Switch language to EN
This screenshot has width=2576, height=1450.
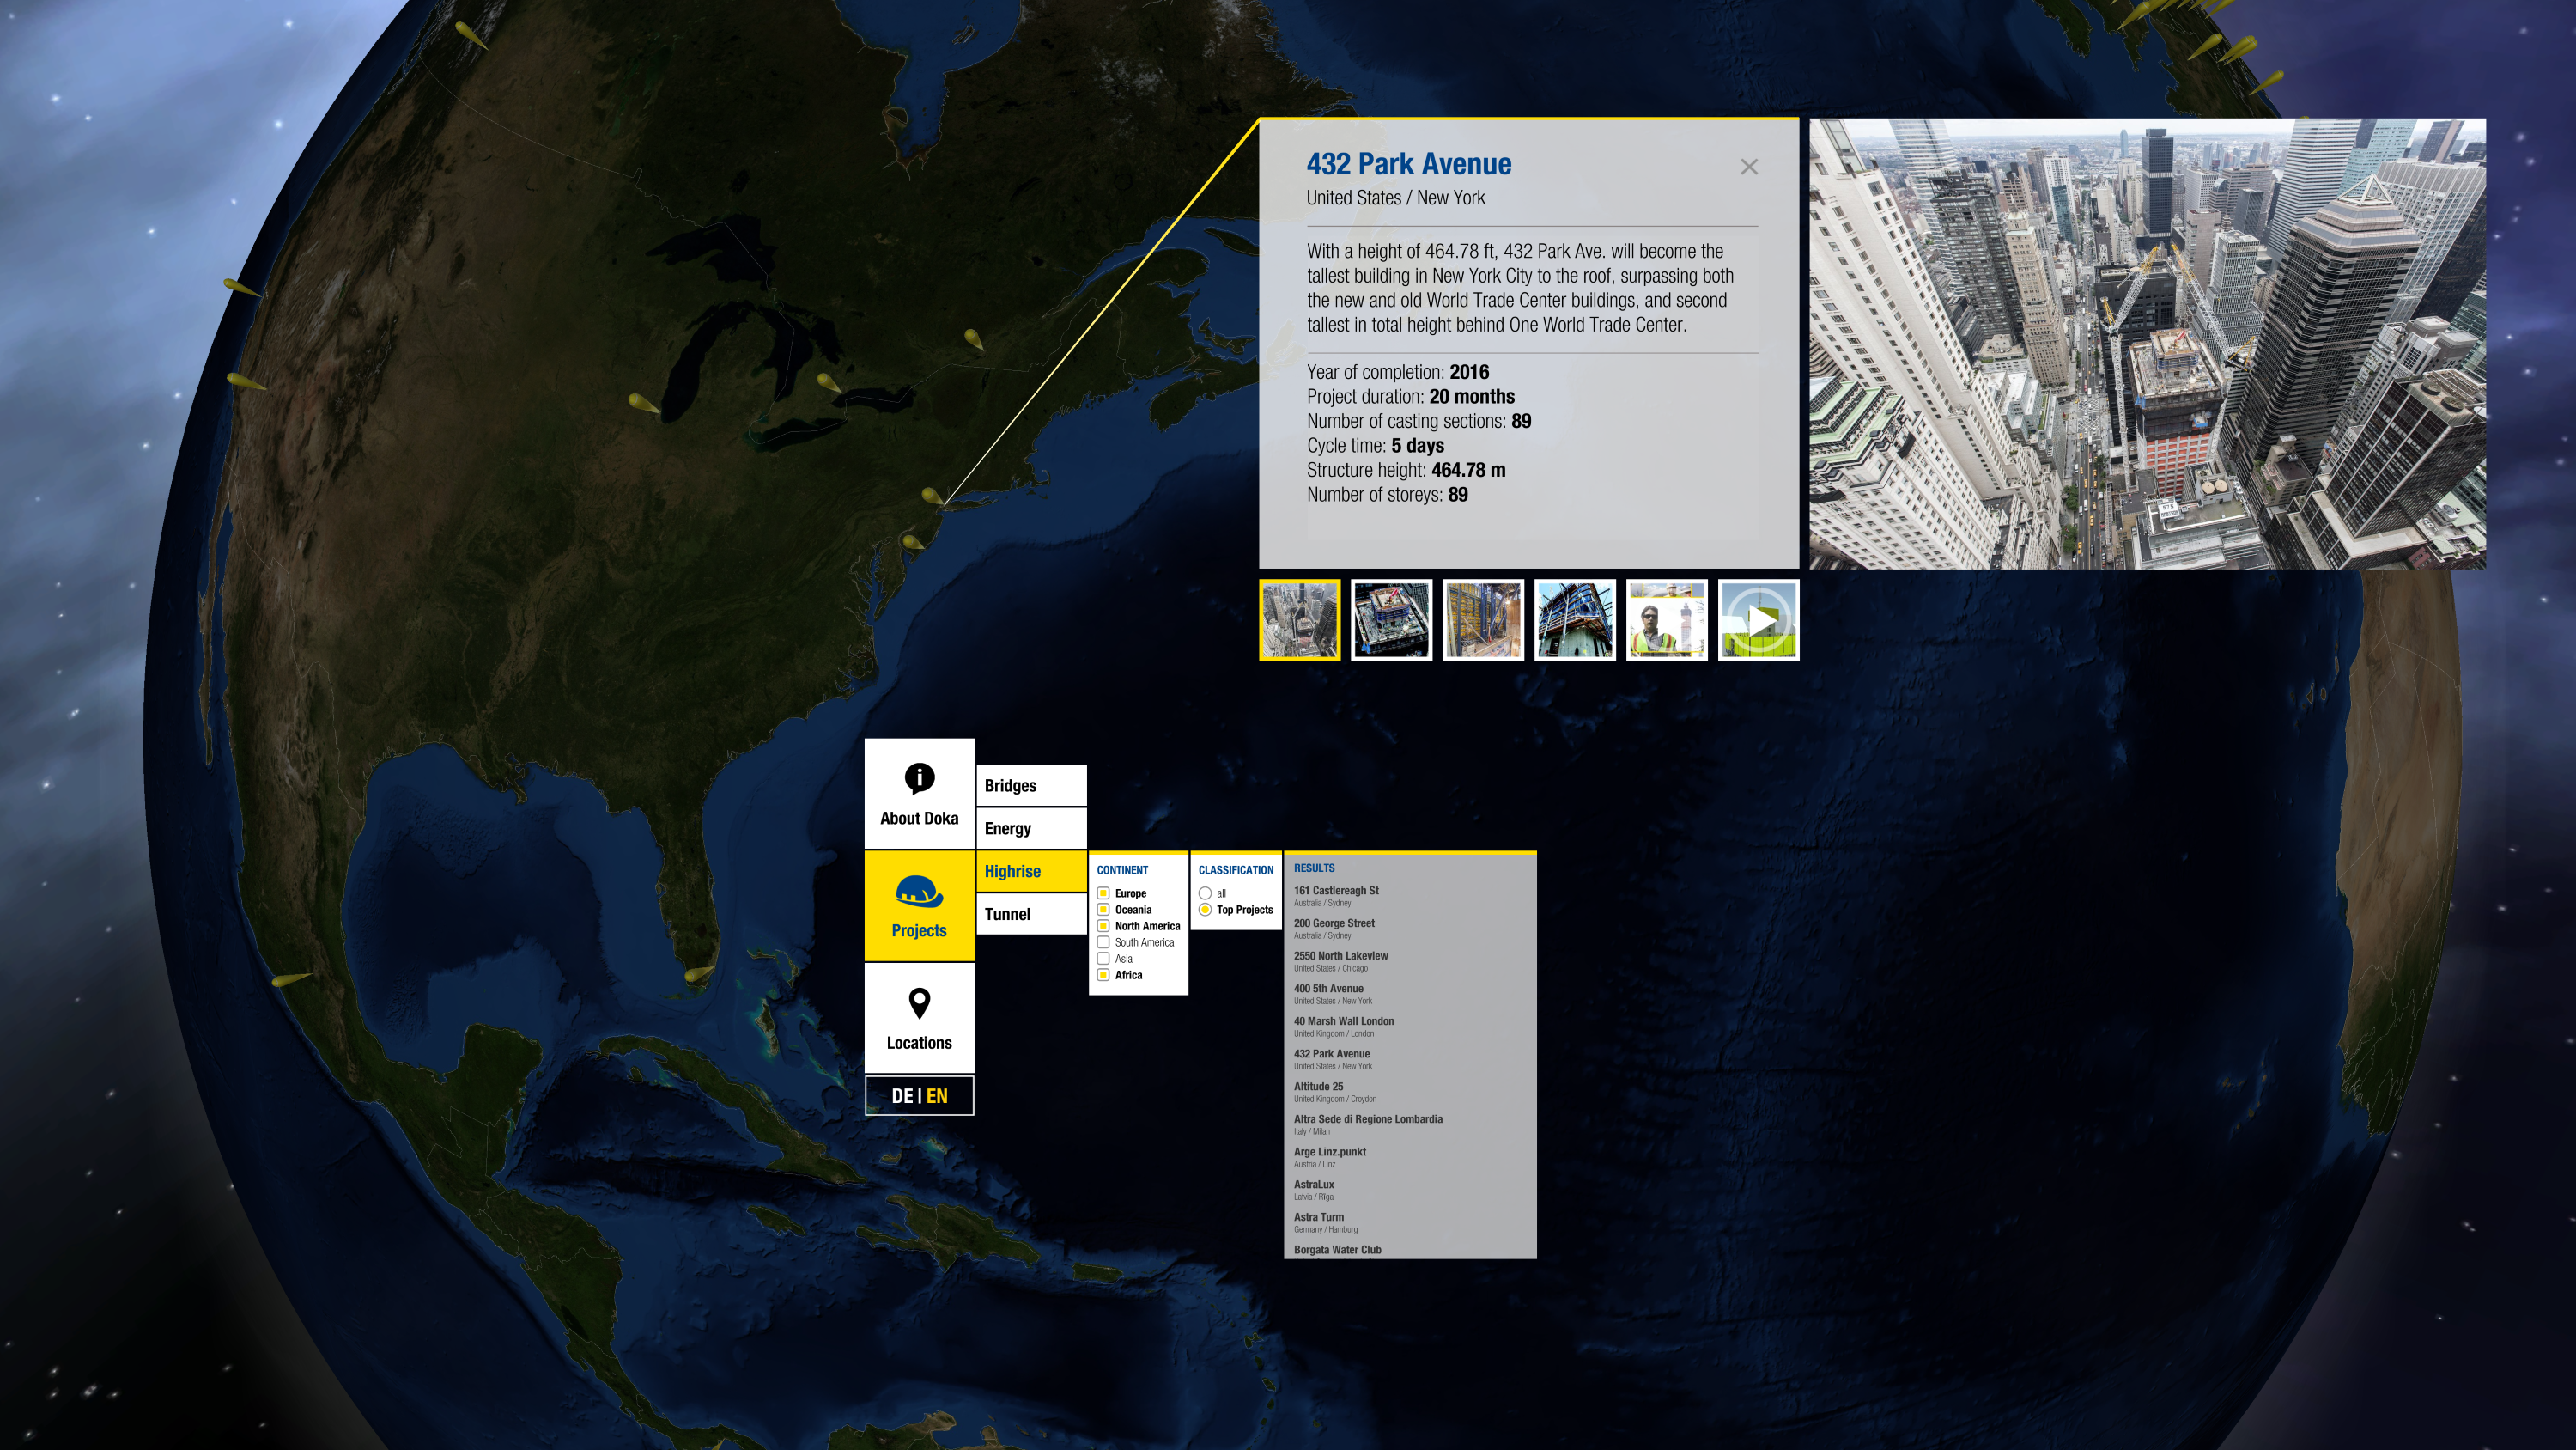point(937,1096)
